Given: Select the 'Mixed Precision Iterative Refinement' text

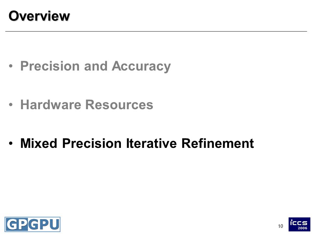Looking at the screenshot, I should [137, 143].
